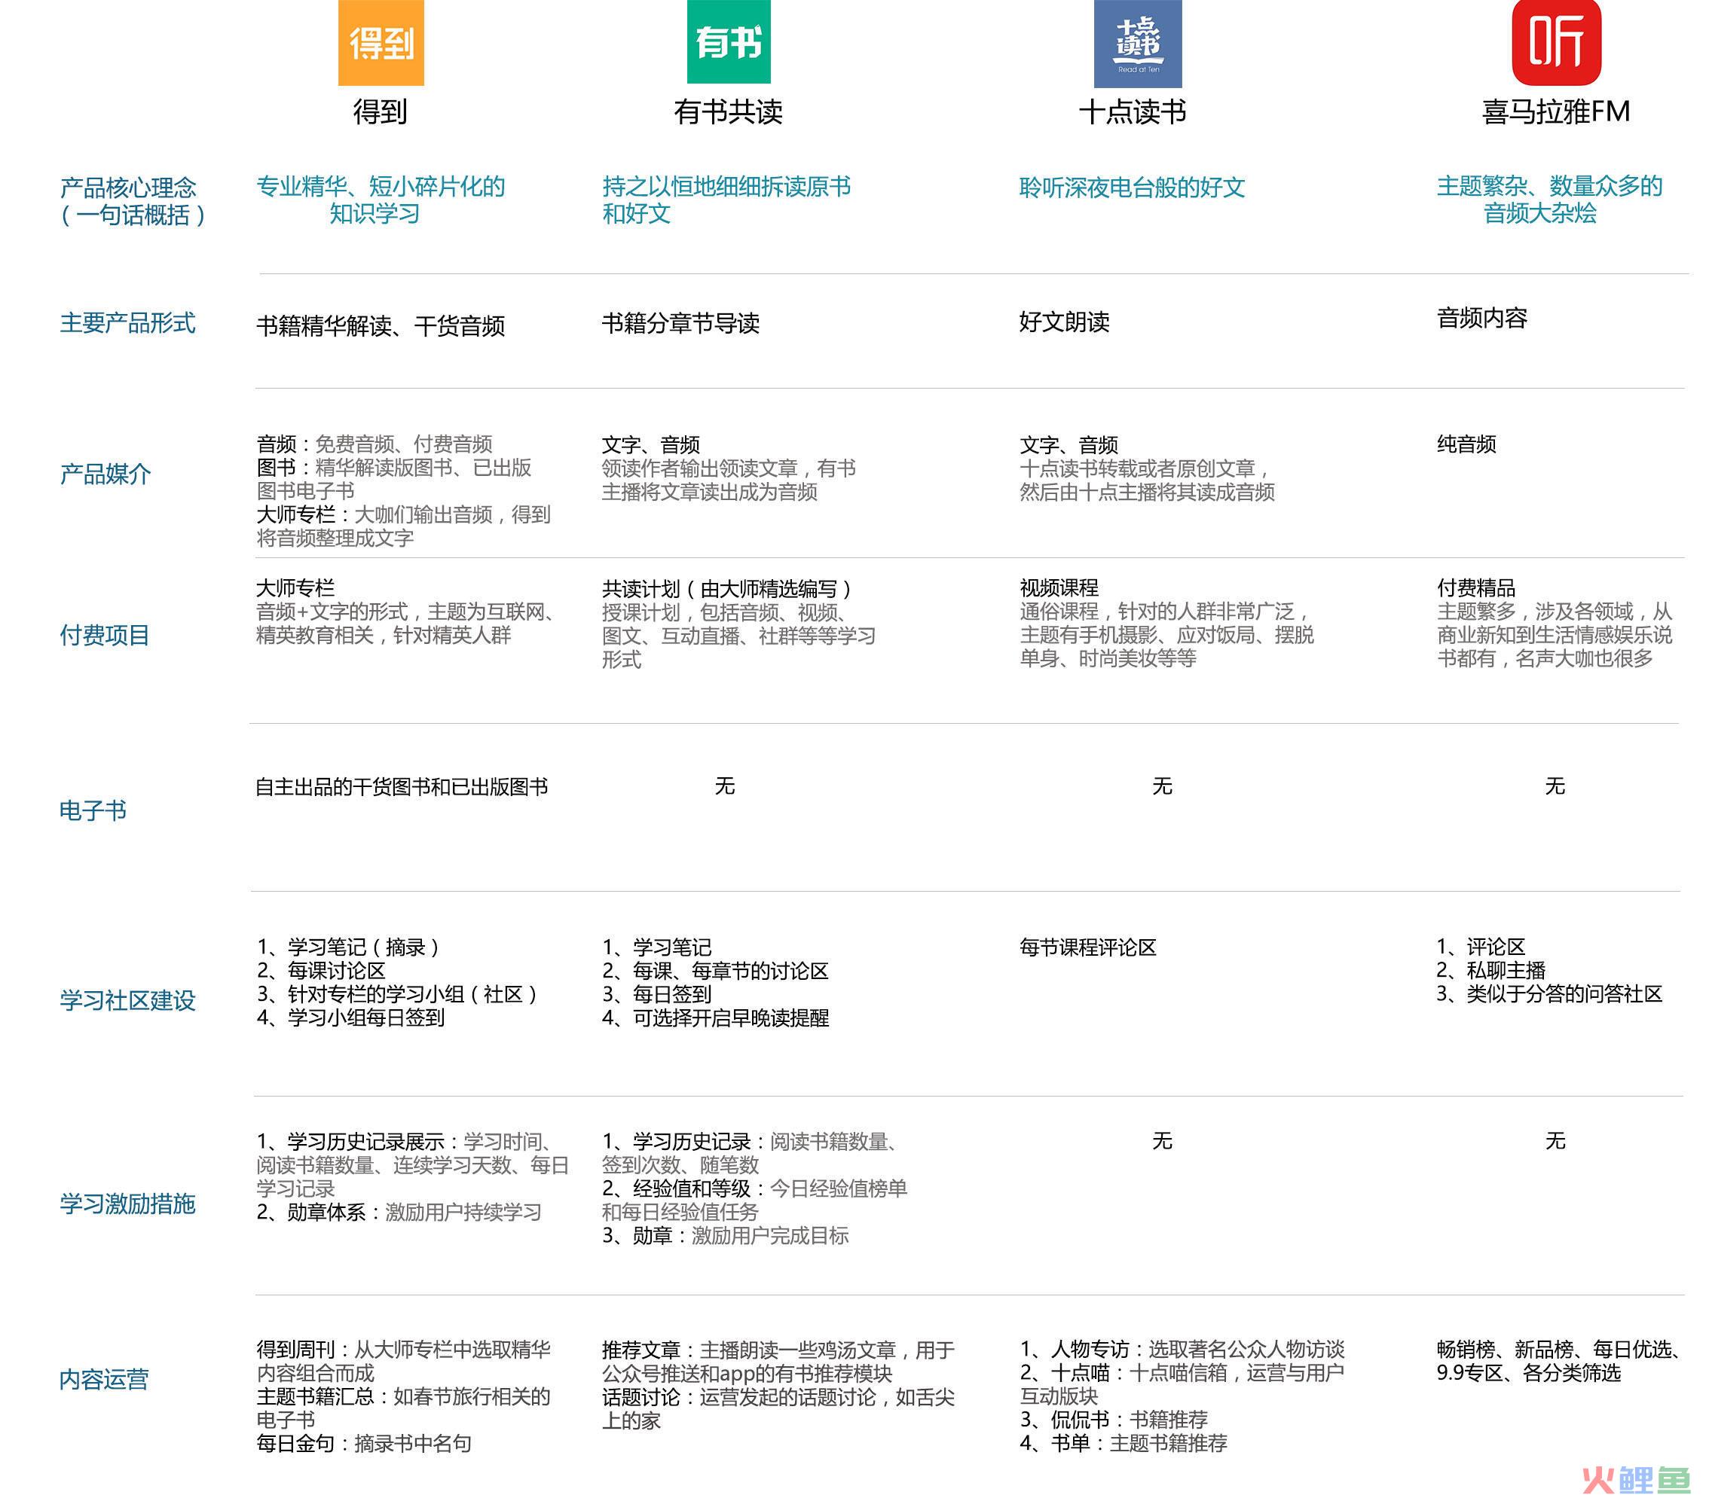This screenshot has width=1709, height=1498.
Task: Click 大师专栏 heading in 付费项目 row
Action: tap(295, 587)
